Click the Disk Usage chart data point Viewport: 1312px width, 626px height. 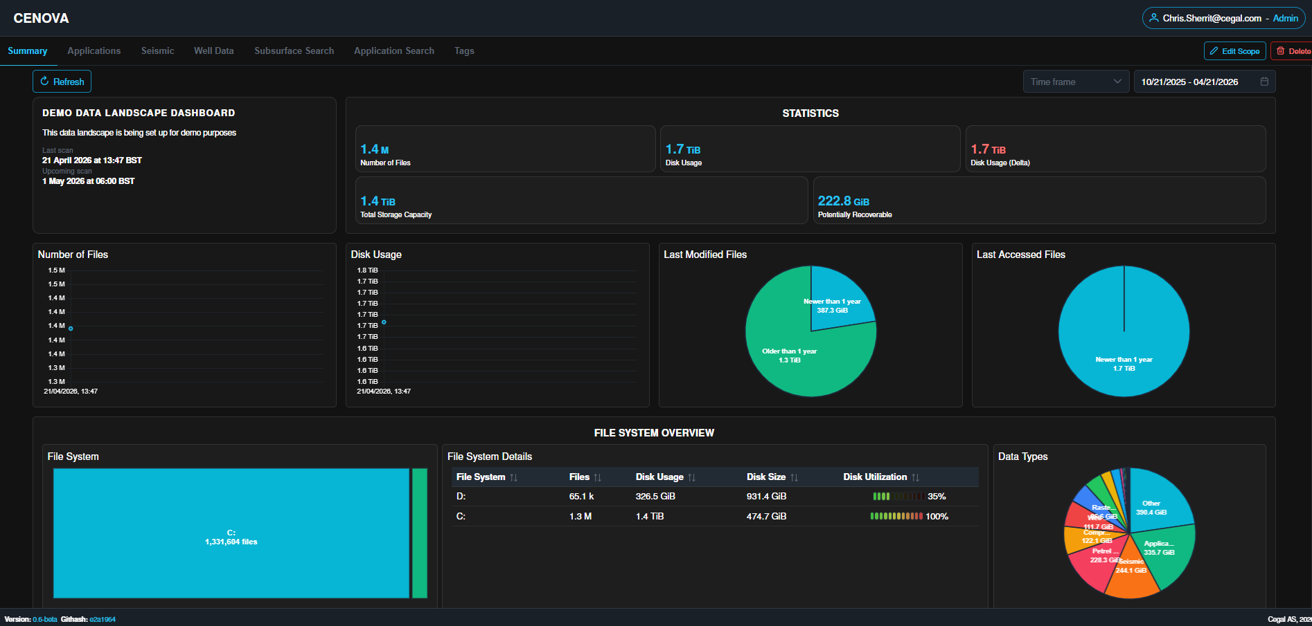point(384,322)
